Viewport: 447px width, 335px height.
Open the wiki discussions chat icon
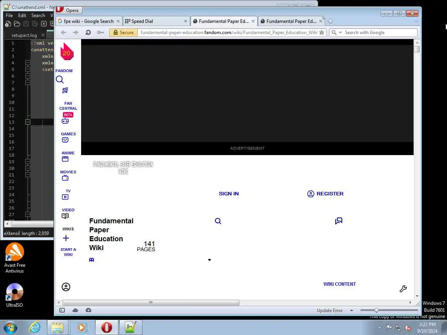pyautogui.click(x=339, y=221)
